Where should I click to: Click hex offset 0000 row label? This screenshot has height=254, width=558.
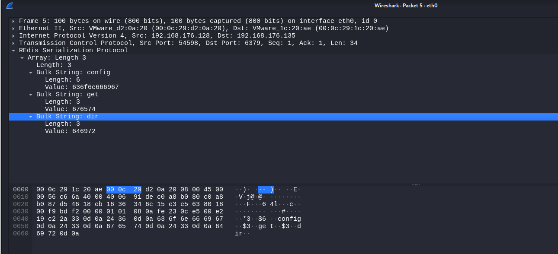click(x=21, y=190)
